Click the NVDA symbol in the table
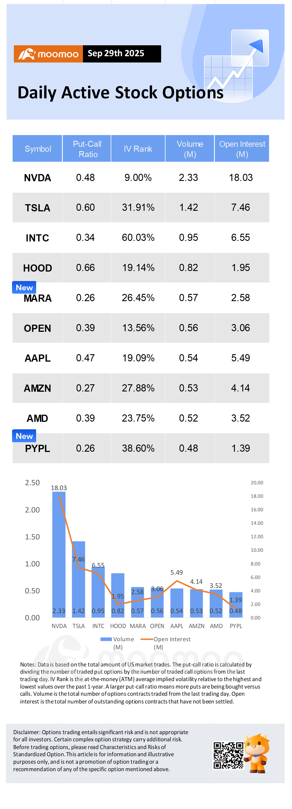The width and height of the screenshot is (292, 809). tap(37, 178)
